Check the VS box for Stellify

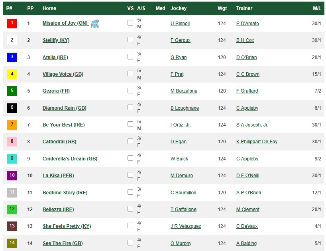tap(130, 40)
